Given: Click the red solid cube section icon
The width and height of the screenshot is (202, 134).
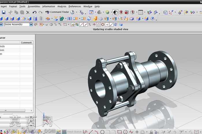Looking at the screenshot, I should click(127, 12).
